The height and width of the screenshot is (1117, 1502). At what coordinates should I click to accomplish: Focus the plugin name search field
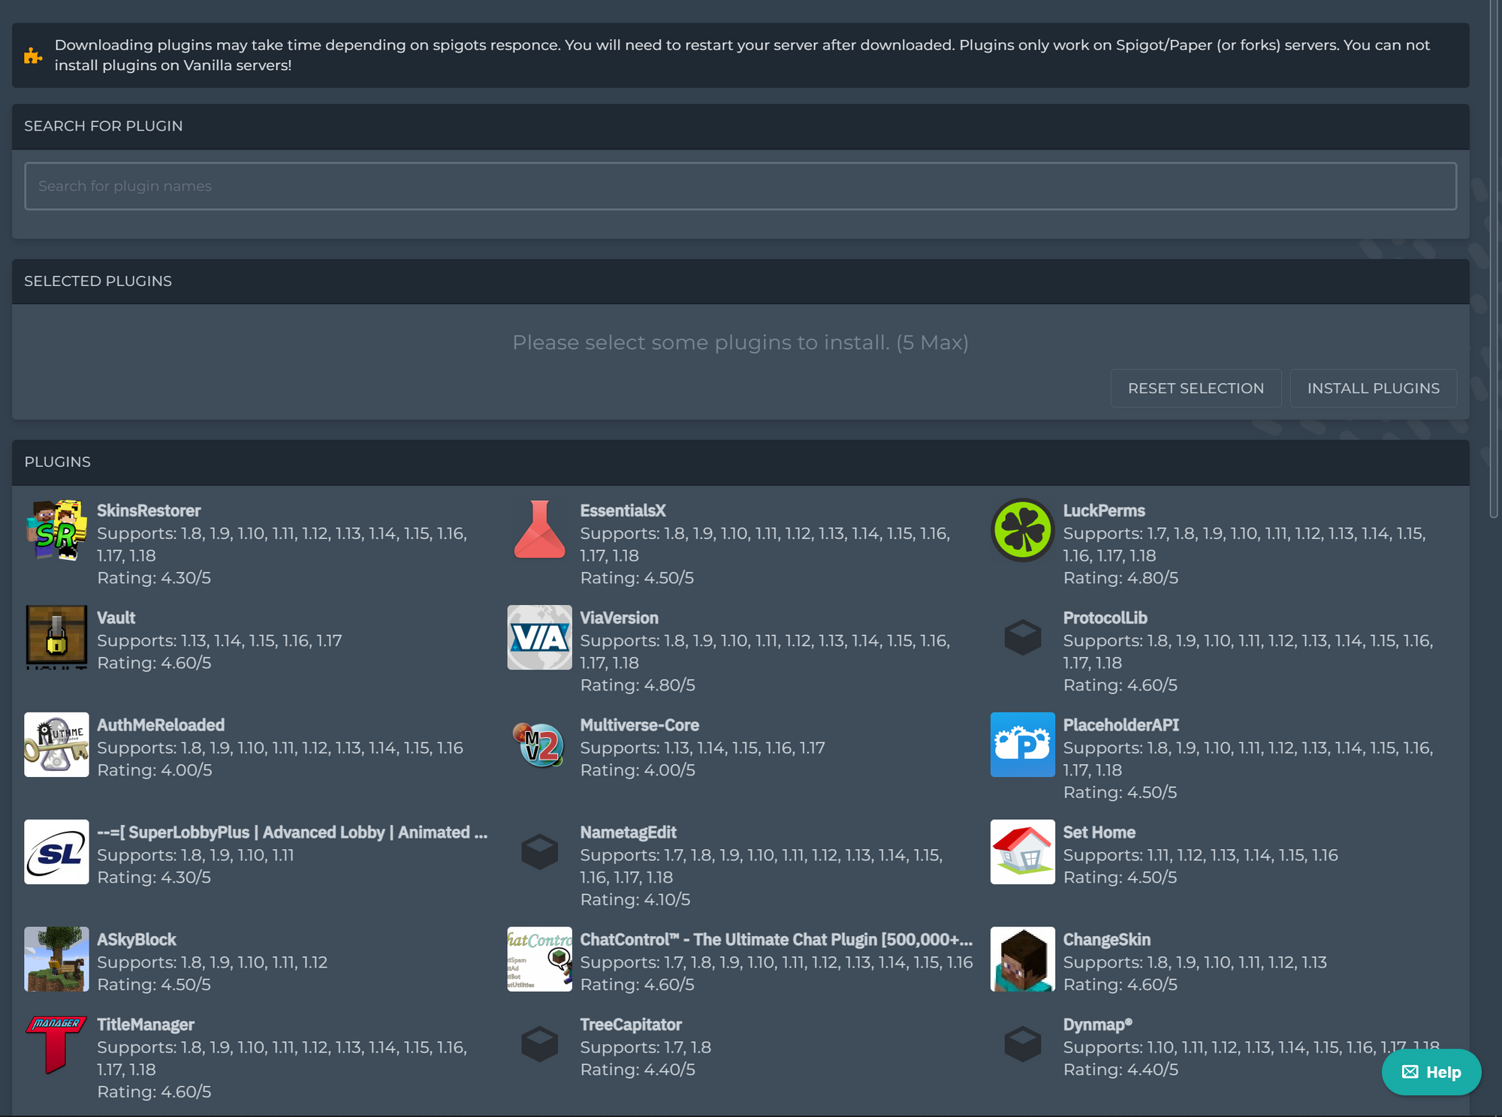(x=740, y=186)
